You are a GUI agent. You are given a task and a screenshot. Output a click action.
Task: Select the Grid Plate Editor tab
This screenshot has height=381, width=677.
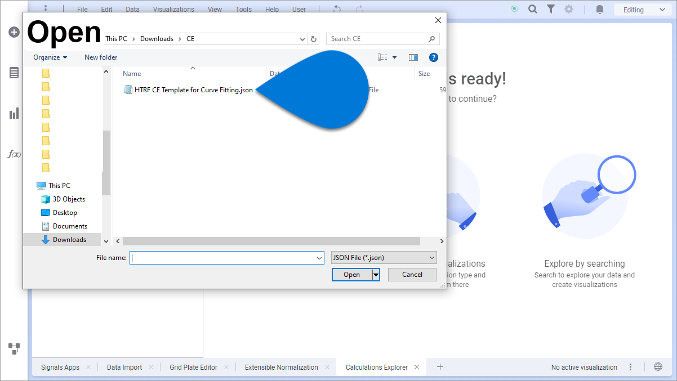(193, 367)
